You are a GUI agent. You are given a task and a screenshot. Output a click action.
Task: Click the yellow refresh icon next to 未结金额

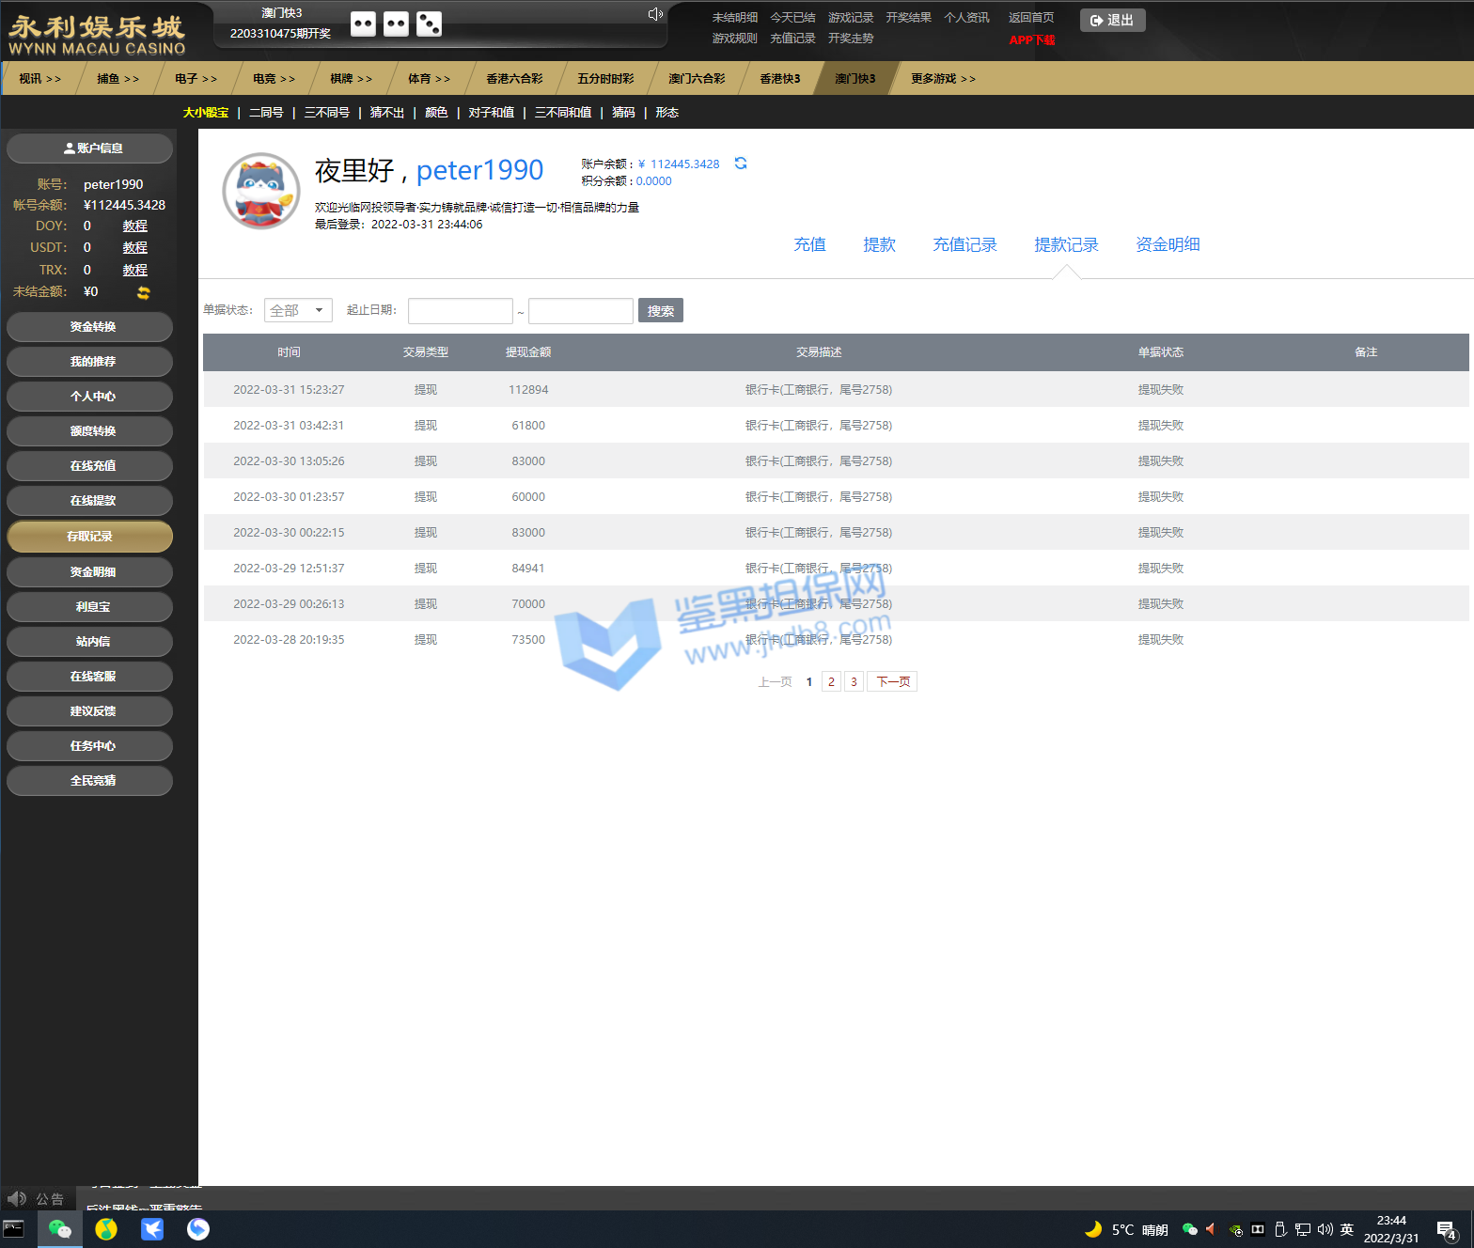tap(144, 292)
